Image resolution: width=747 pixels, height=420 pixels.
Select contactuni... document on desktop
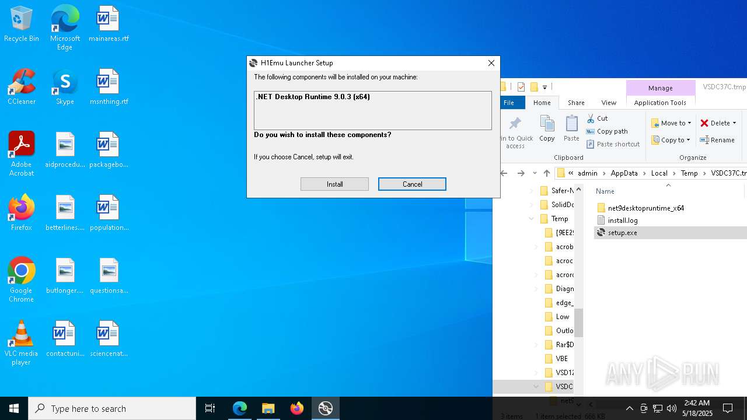point(65,339)
